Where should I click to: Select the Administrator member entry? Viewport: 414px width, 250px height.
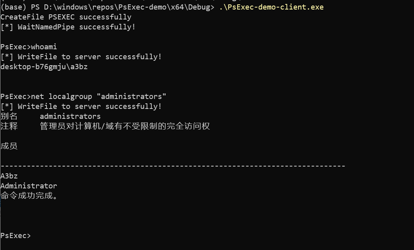tap(29, 186)
